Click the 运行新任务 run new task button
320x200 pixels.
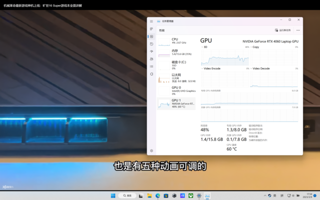[x=283, y=30]
